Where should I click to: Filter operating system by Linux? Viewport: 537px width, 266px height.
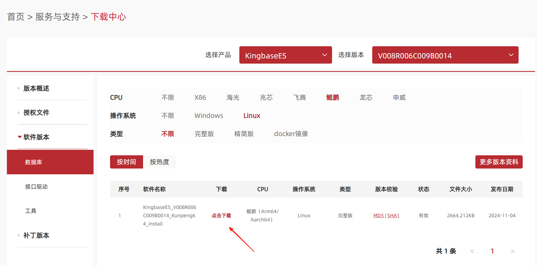tap(252, 116)
